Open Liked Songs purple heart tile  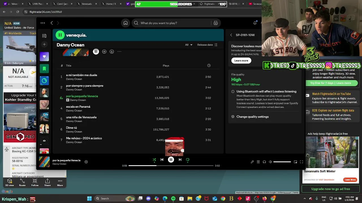coord(44,56)
